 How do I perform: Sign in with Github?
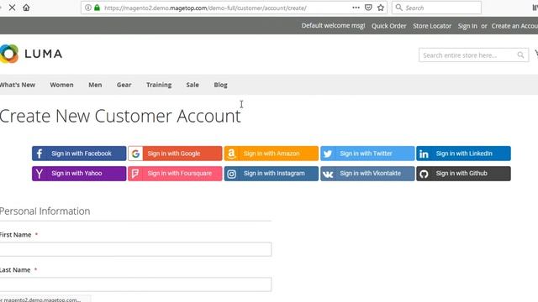(463, 174)
